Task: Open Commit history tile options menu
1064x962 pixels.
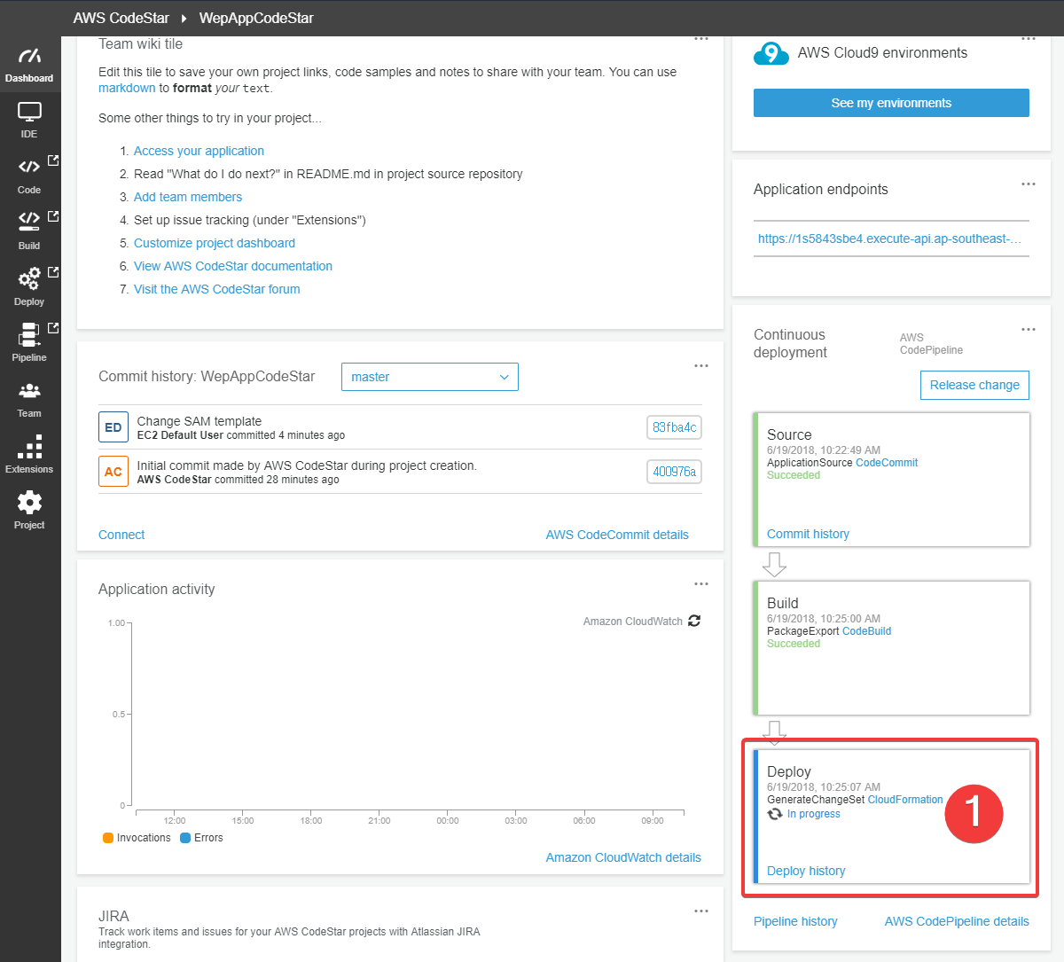Action: click(701, 365)
